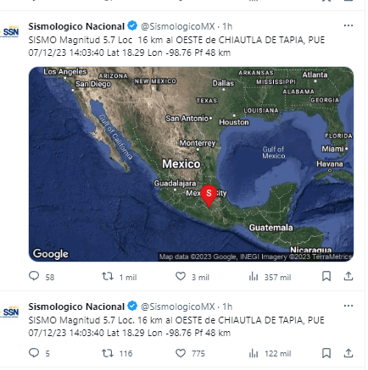This screenshot has width=368, height=370.
Task: Open more options on first tweet
Action: coord(348,25)
